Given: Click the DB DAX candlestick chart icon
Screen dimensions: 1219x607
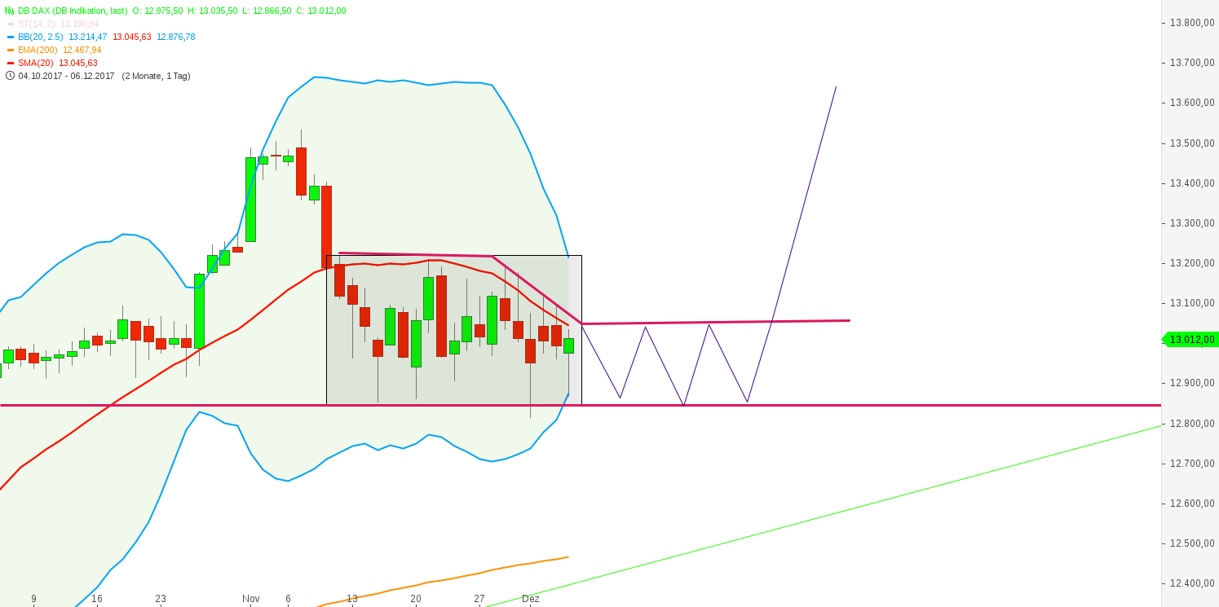Looking at the screenshot, I should click(x=9, y=11).
